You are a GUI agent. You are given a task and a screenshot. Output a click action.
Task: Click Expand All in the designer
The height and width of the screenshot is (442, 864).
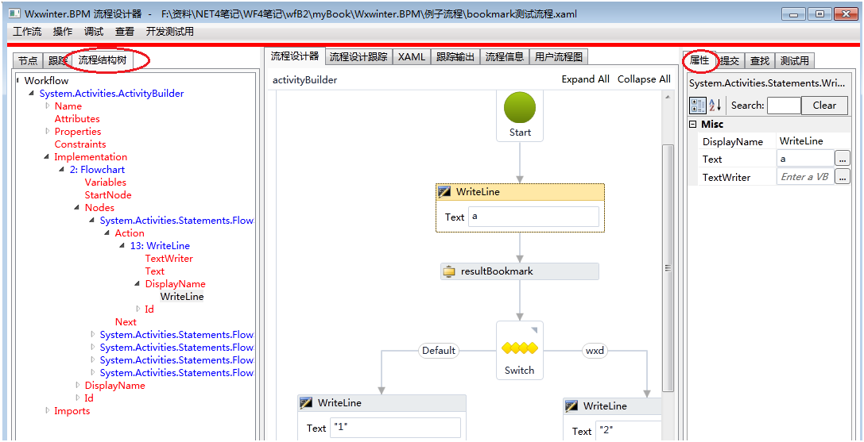click(x=585, y=79)
